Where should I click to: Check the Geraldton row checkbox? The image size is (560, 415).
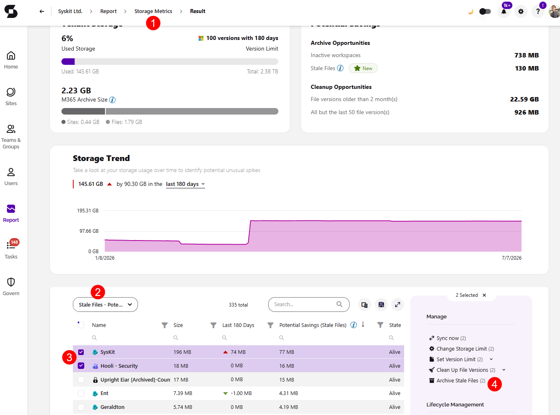81,407
